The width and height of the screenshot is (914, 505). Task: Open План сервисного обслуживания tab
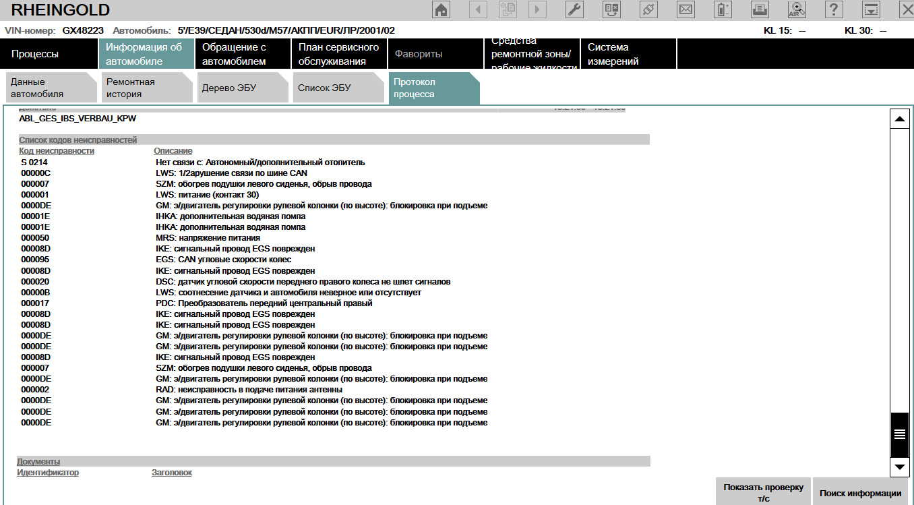point(339,54)
